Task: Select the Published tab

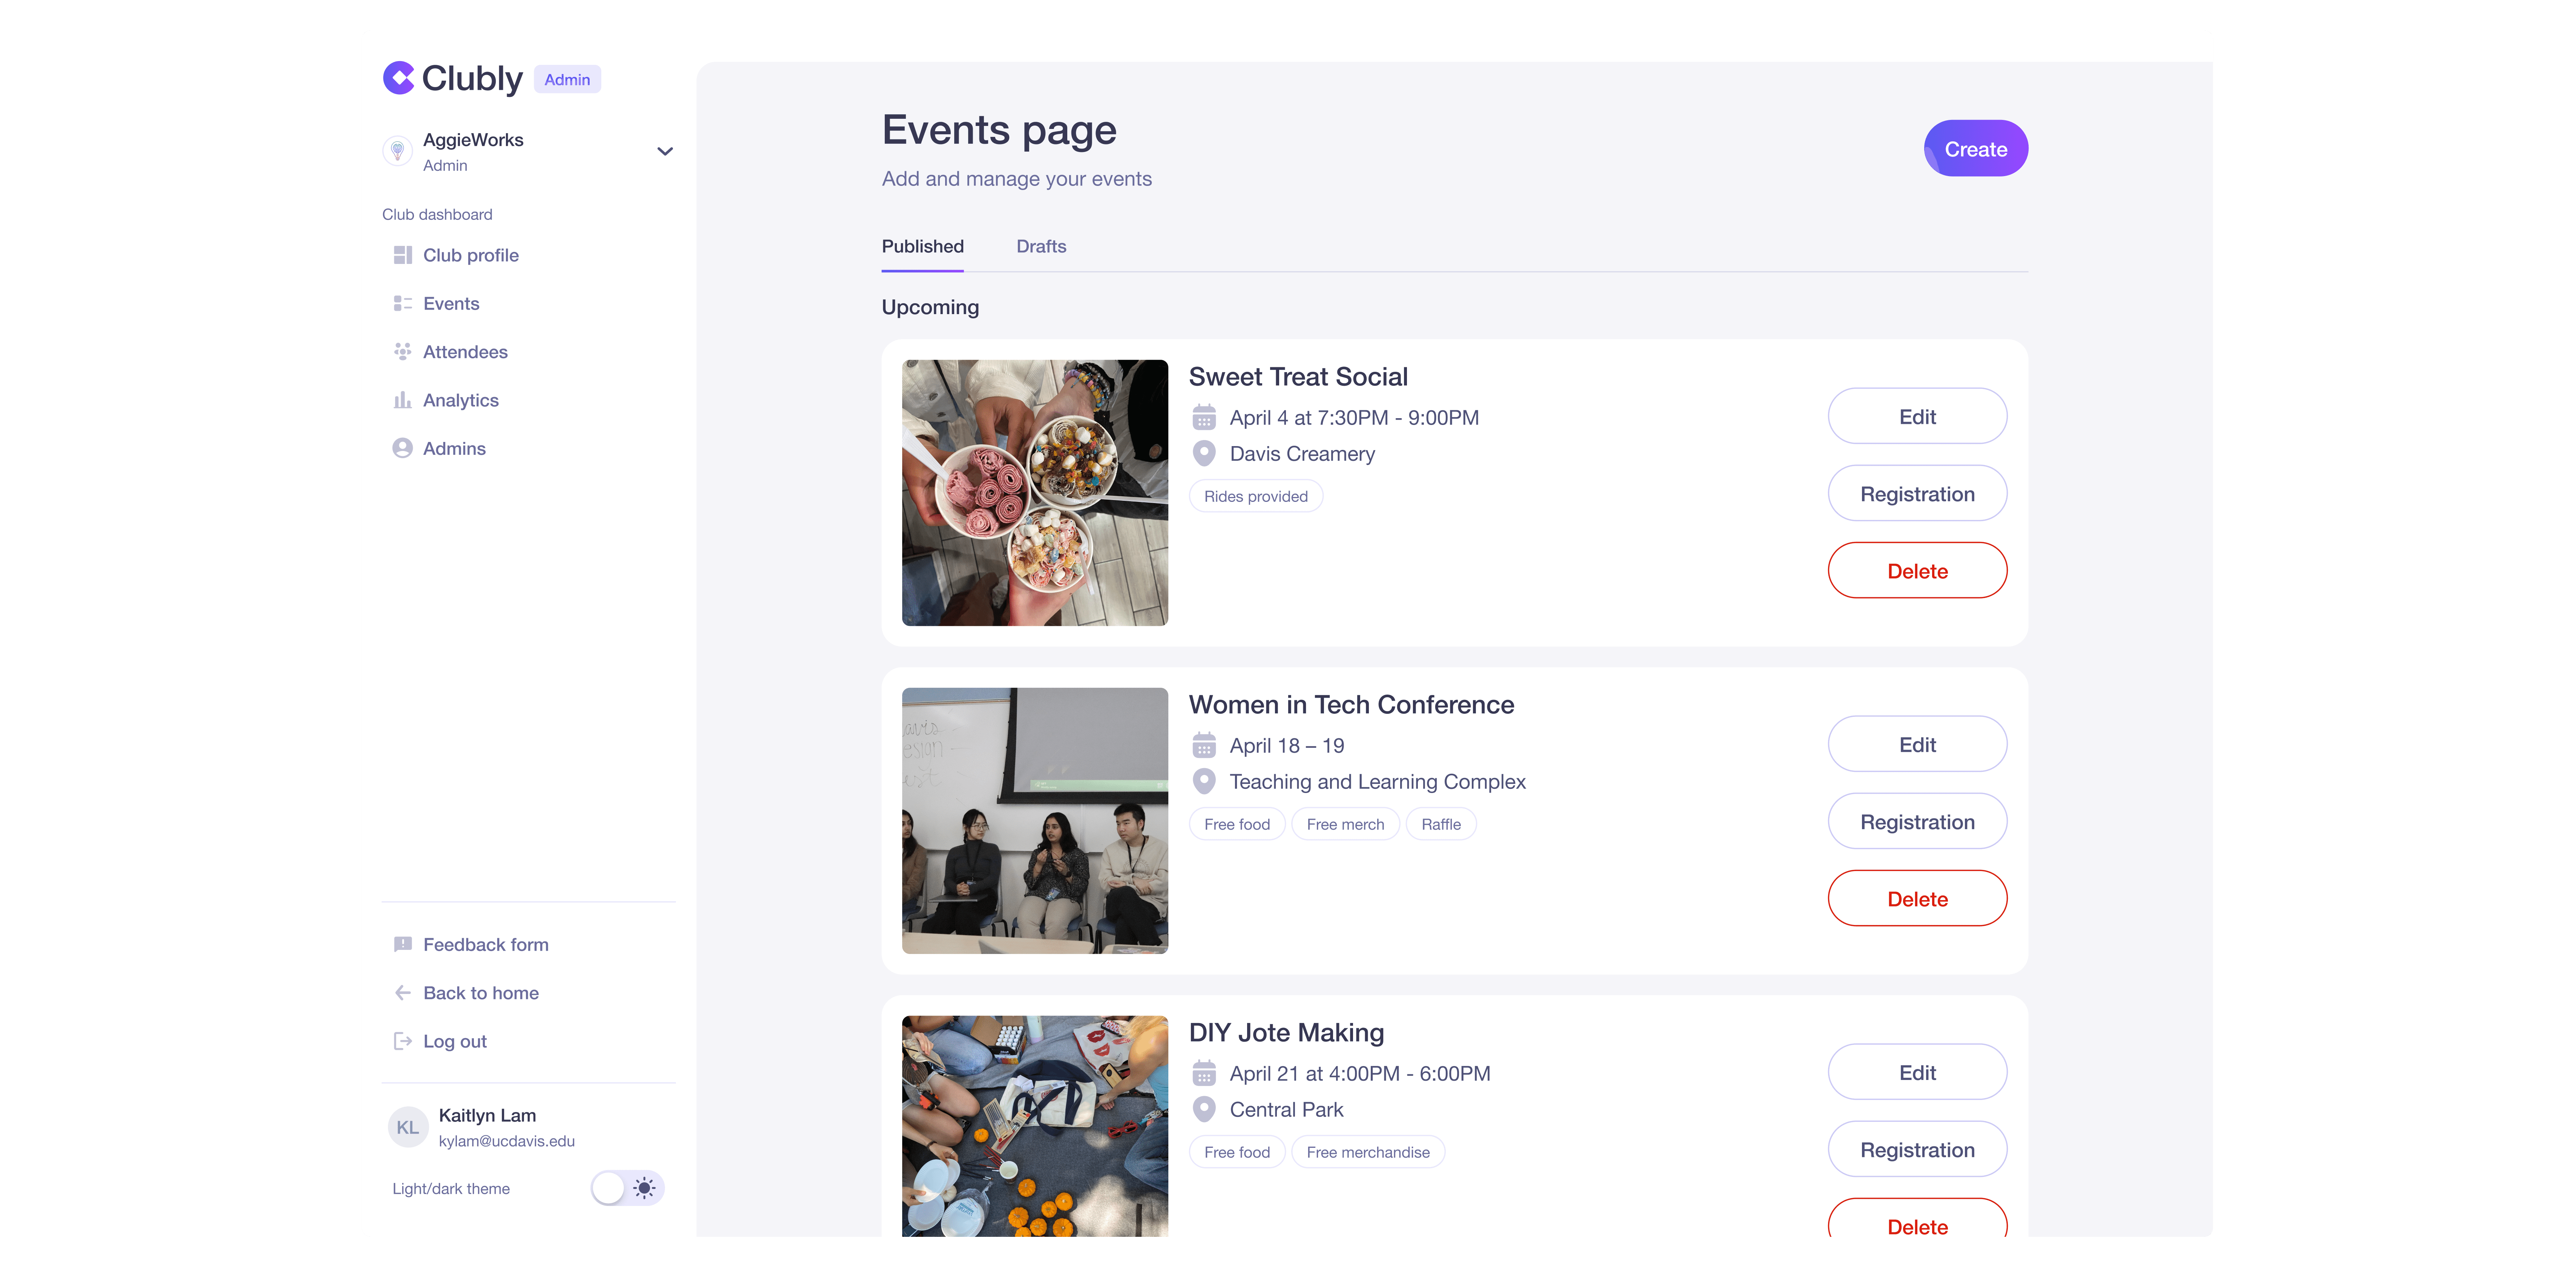Action: tap(922, 246)
